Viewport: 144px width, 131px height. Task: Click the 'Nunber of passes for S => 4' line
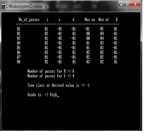click(51, 76)
